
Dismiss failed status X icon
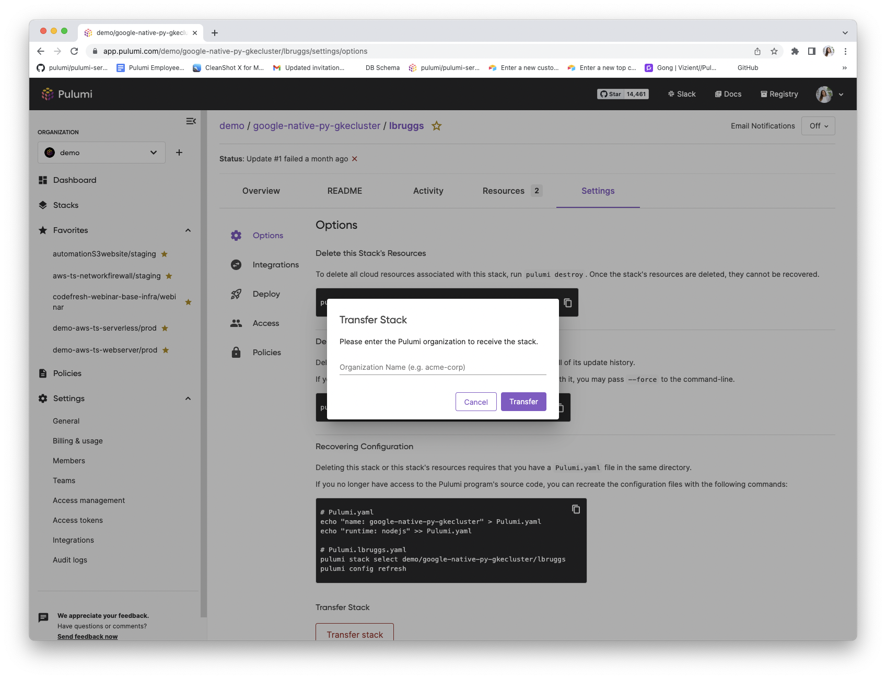(x=355, y=159)
